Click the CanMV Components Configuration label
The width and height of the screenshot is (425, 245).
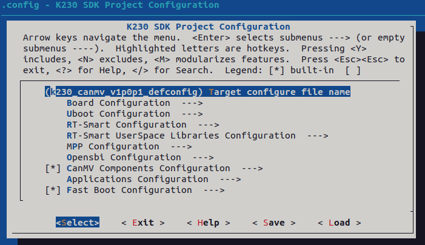pos(151,168)
